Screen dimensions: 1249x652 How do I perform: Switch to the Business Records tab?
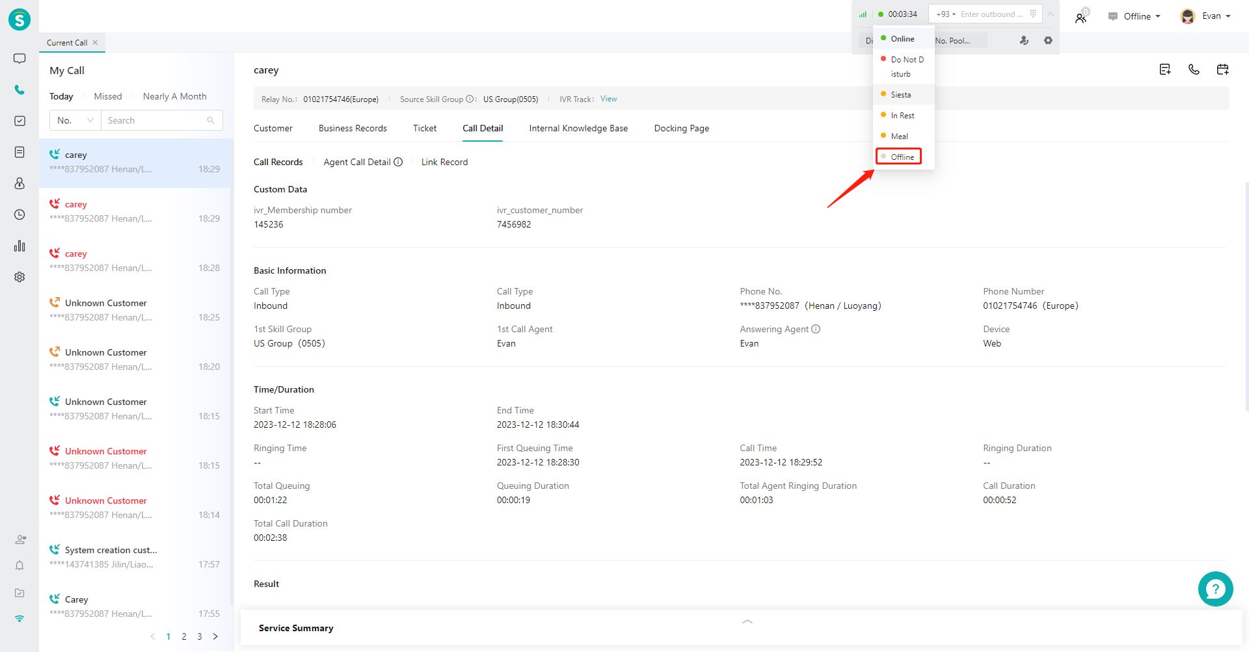pos(353,128)
